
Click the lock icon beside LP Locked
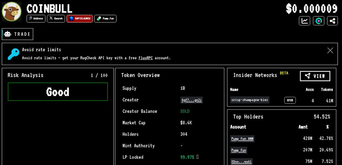pyautogui.click(x=198, y=157)
